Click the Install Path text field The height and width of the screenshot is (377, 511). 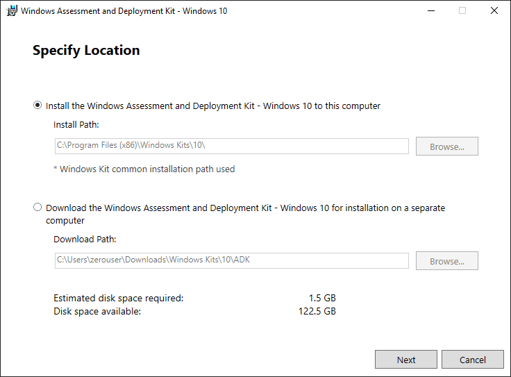tap(231, 146)
